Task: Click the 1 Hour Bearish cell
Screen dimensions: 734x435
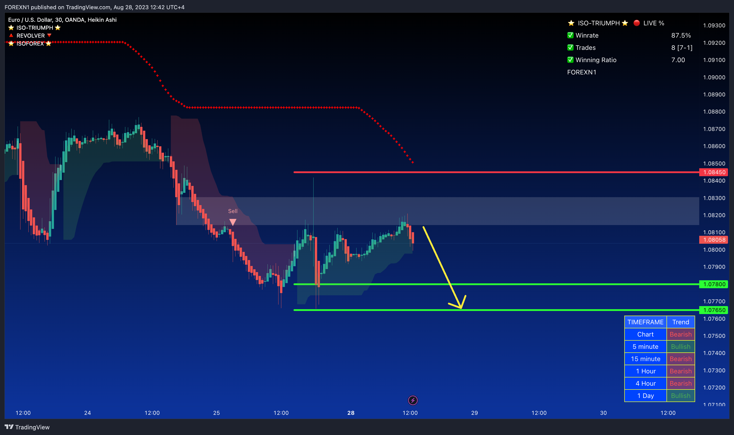Action: click(x=681, y=371)
